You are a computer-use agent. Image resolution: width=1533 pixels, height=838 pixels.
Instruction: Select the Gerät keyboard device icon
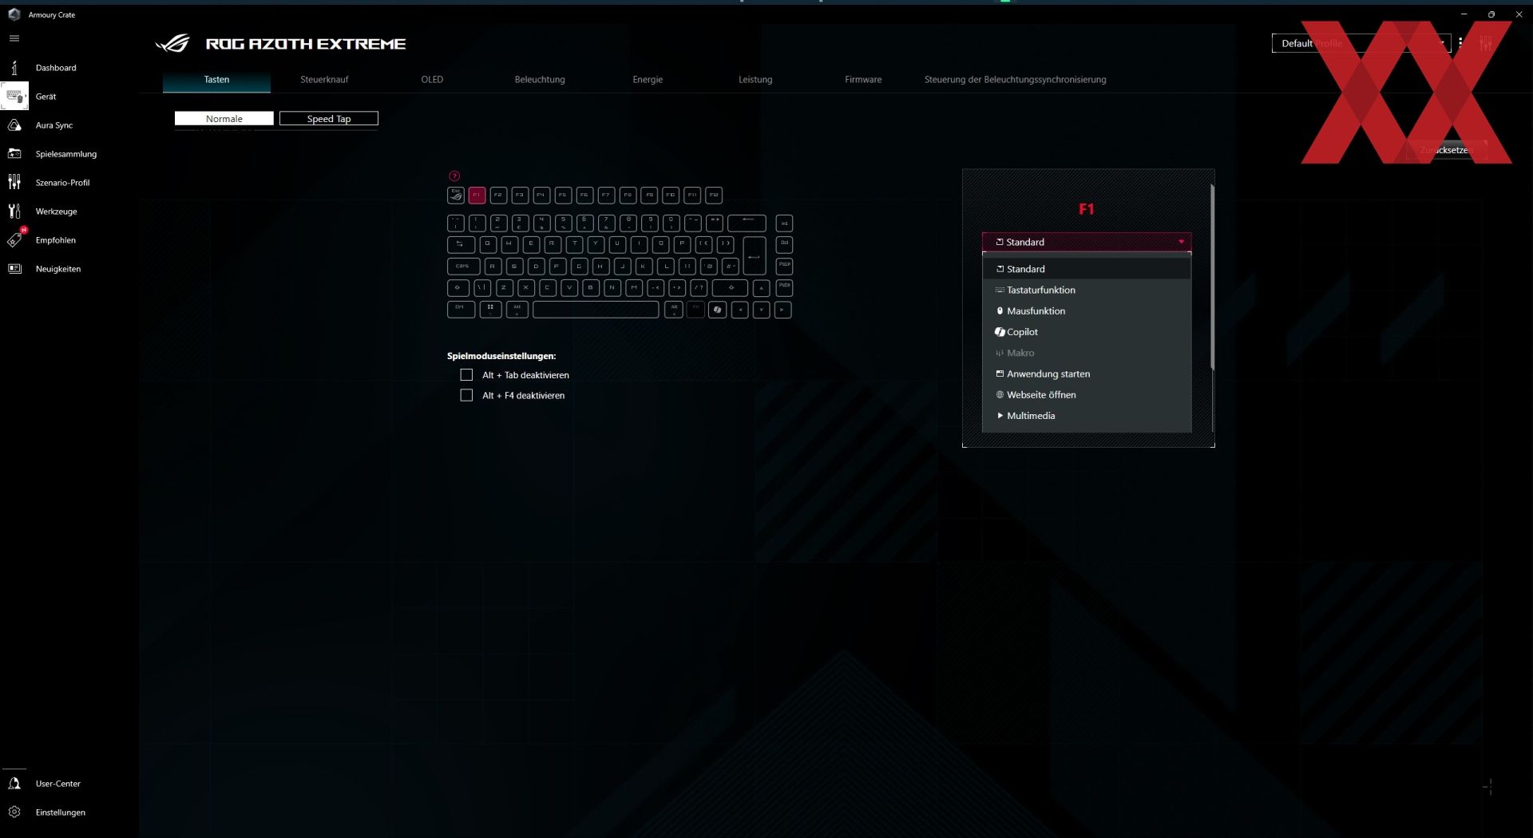[14, 97]
